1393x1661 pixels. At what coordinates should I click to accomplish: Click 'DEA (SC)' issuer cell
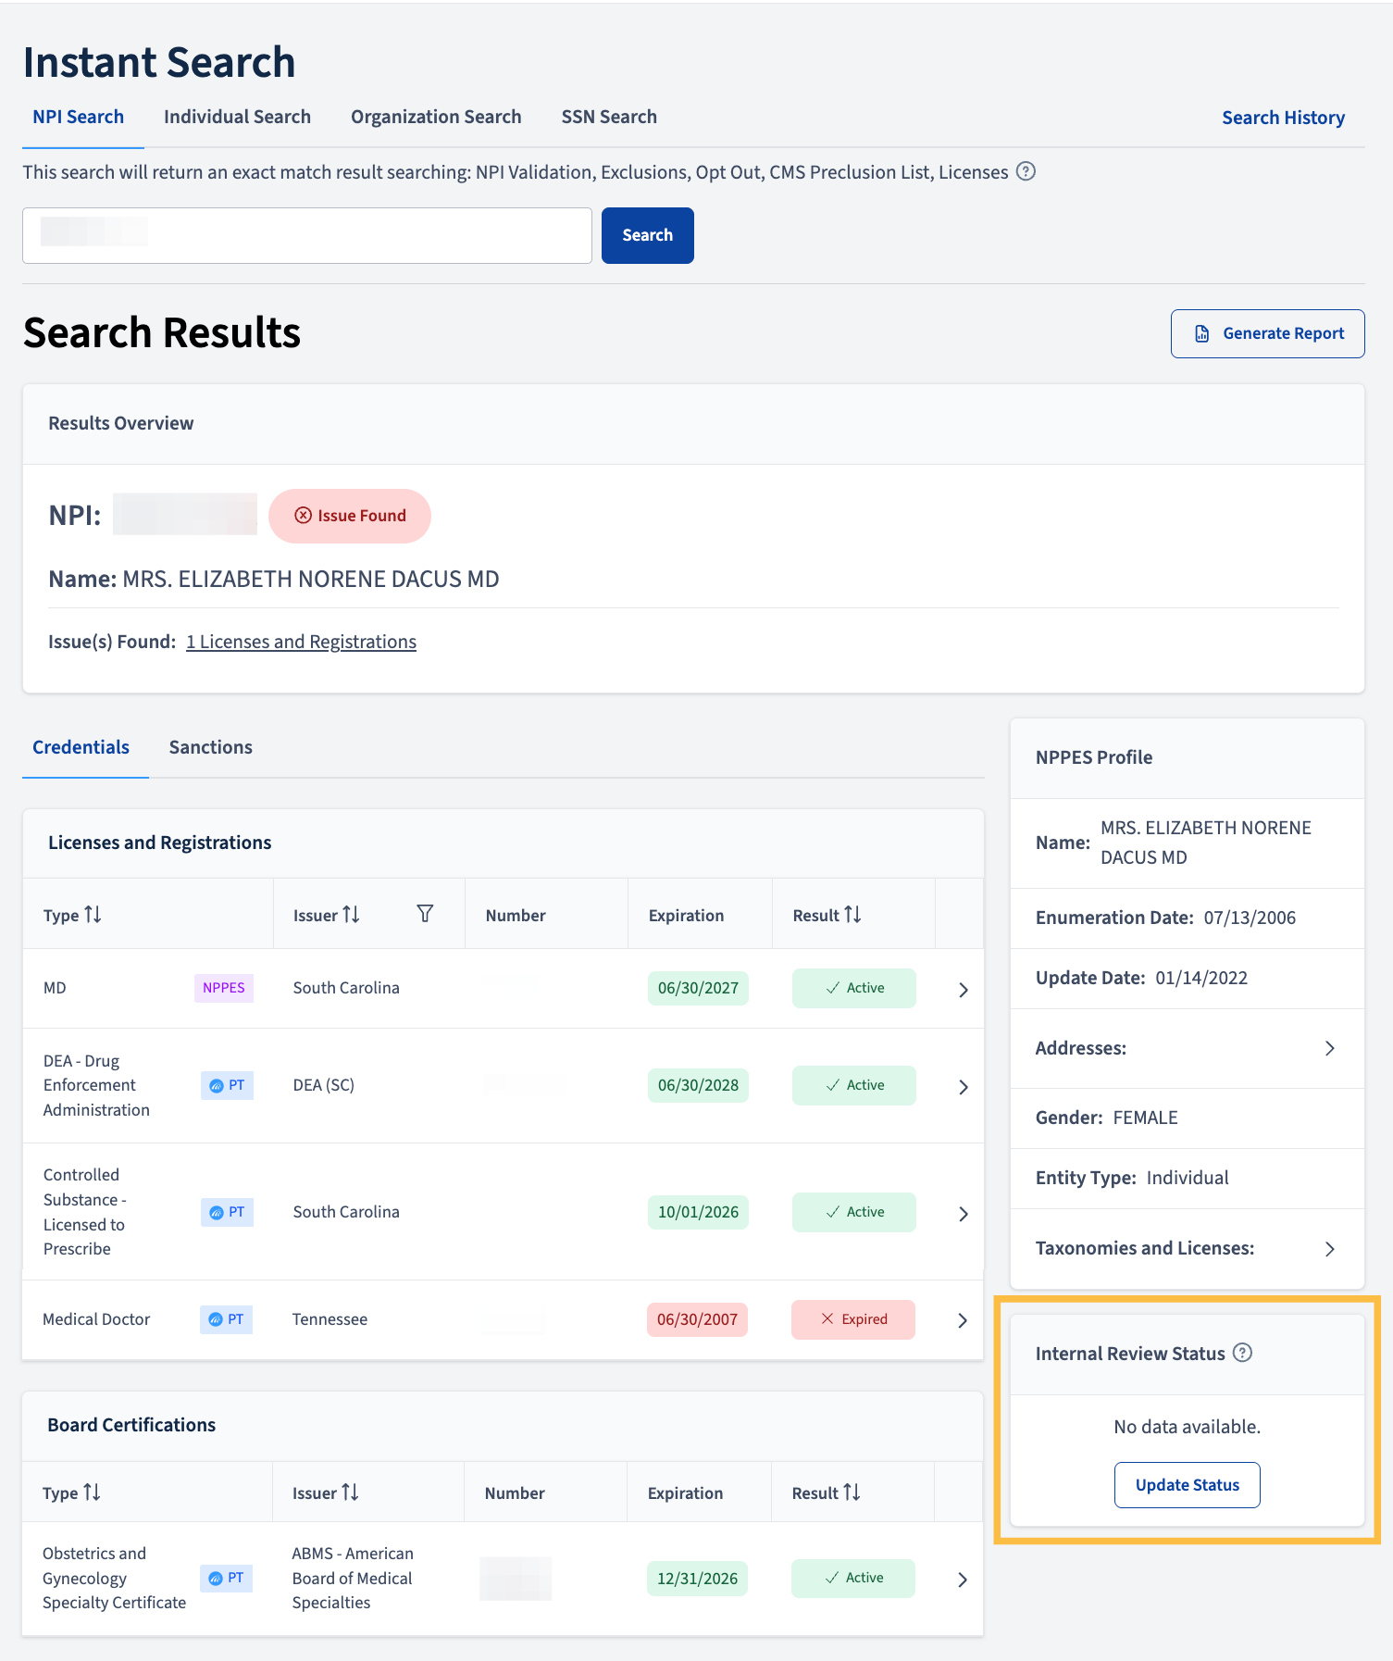tap(324, 1085)
